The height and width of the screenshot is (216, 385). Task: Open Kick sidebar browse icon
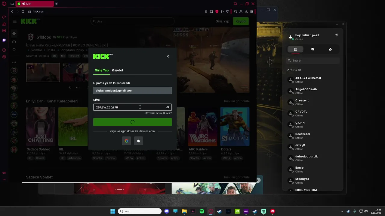[14, 42]
